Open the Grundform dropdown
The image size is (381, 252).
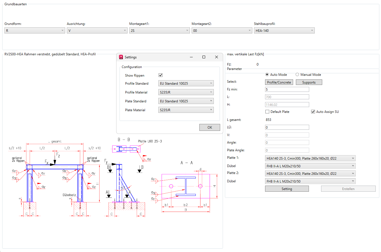(35, 30)
